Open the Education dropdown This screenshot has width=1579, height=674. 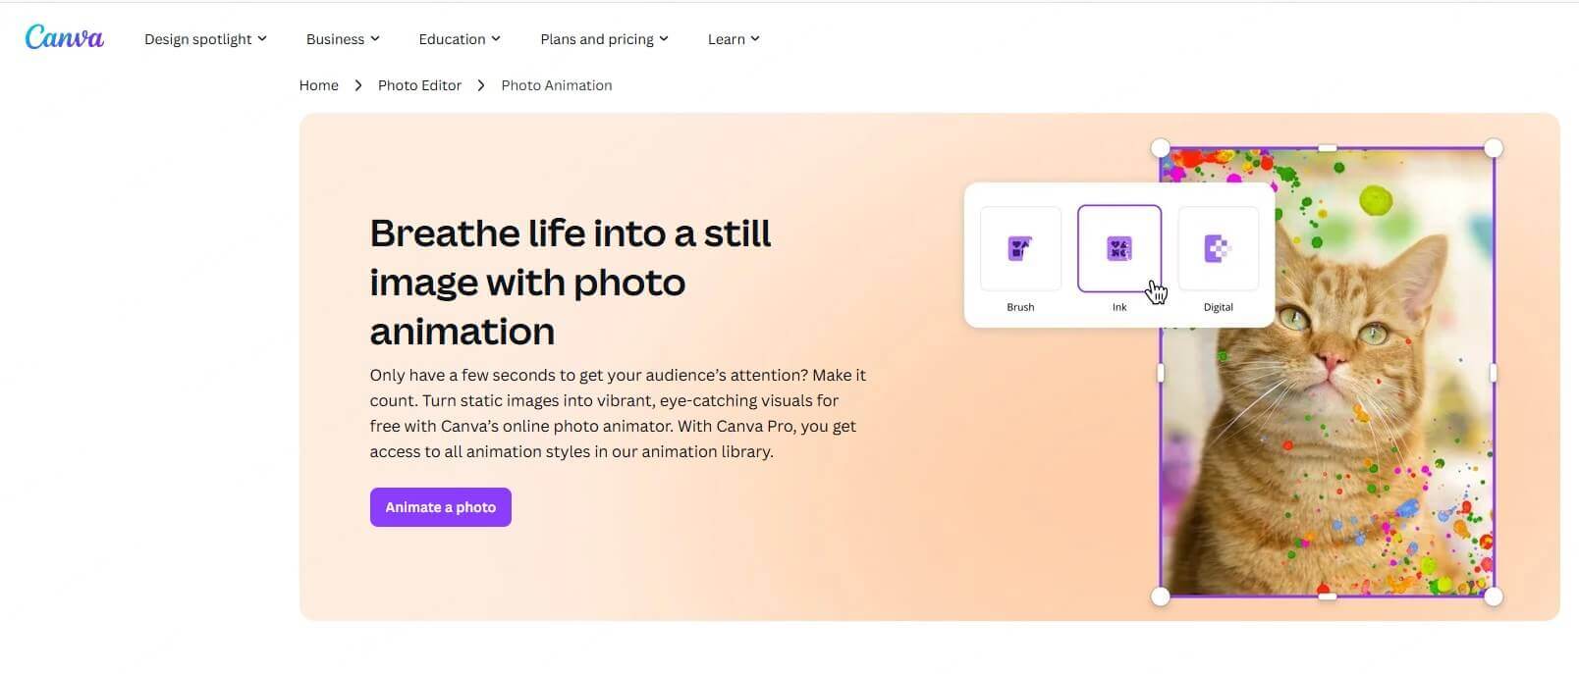pyautogui.click(x=459, y=38)
